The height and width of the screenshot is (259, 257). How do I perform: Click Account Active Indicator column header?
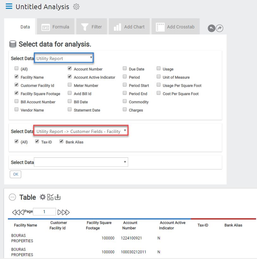click(x=172, y=225)
